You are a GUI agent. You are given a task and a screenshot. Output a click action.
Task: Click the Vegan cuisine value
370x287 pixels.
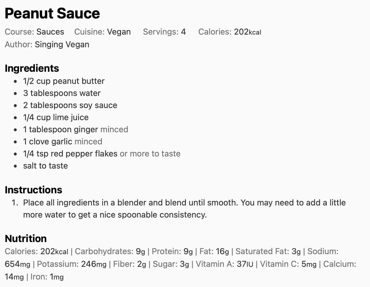pos(119,32)
